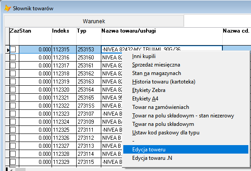The height and width of the screenshot is (171, 251).
Task: Select the Typ cell 253161
Action: 89,65
